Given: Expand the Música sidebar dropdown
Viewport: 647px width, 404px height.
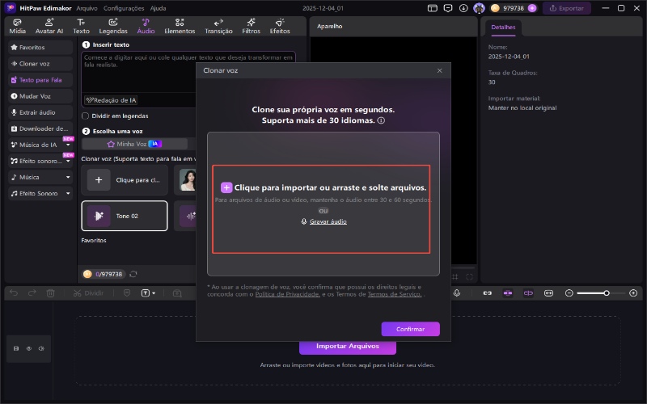Looking at the screenshot, I should 68,177.
